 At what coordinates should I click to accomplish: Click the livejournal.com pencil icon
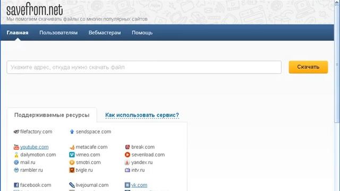72,185
